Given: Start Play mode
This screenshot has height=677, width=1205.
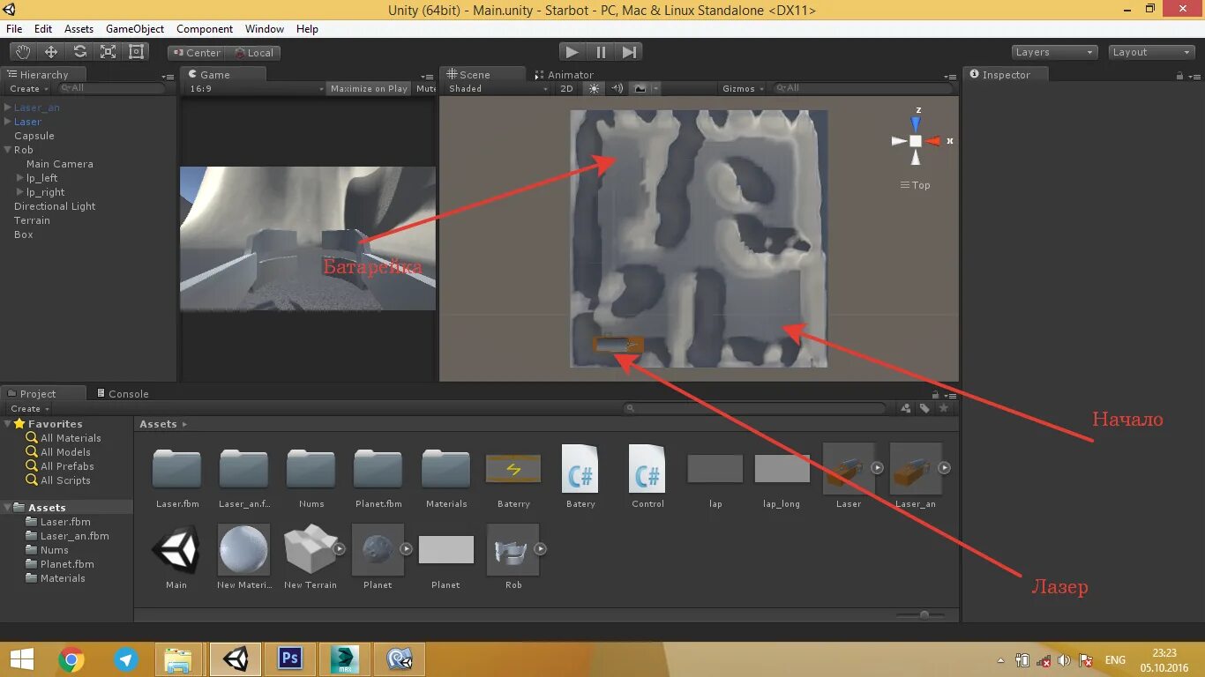Looking at the screenshot, I should 573,52.
